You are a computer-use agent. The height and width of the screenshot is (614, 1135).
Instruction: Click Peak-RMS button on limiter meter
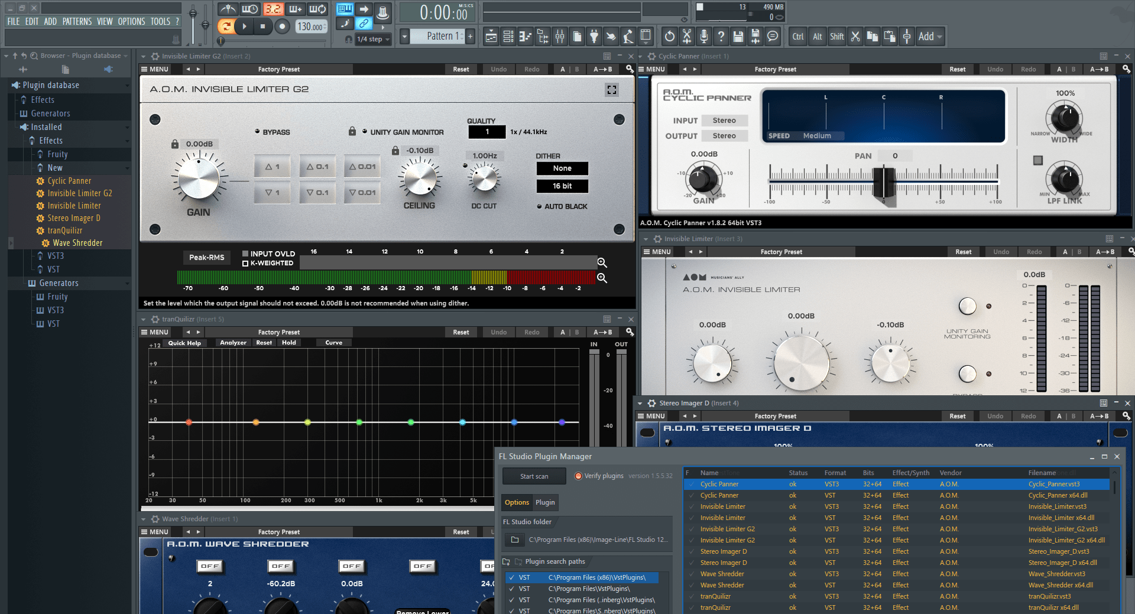click(207, 257)
